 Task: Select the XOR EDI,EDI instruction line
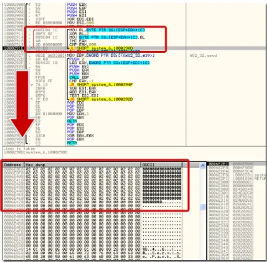80,19
